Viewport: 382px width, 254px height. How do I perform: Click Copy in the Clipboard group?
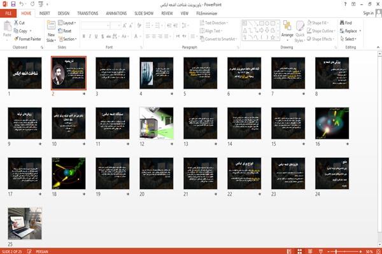tap(23, 31)
